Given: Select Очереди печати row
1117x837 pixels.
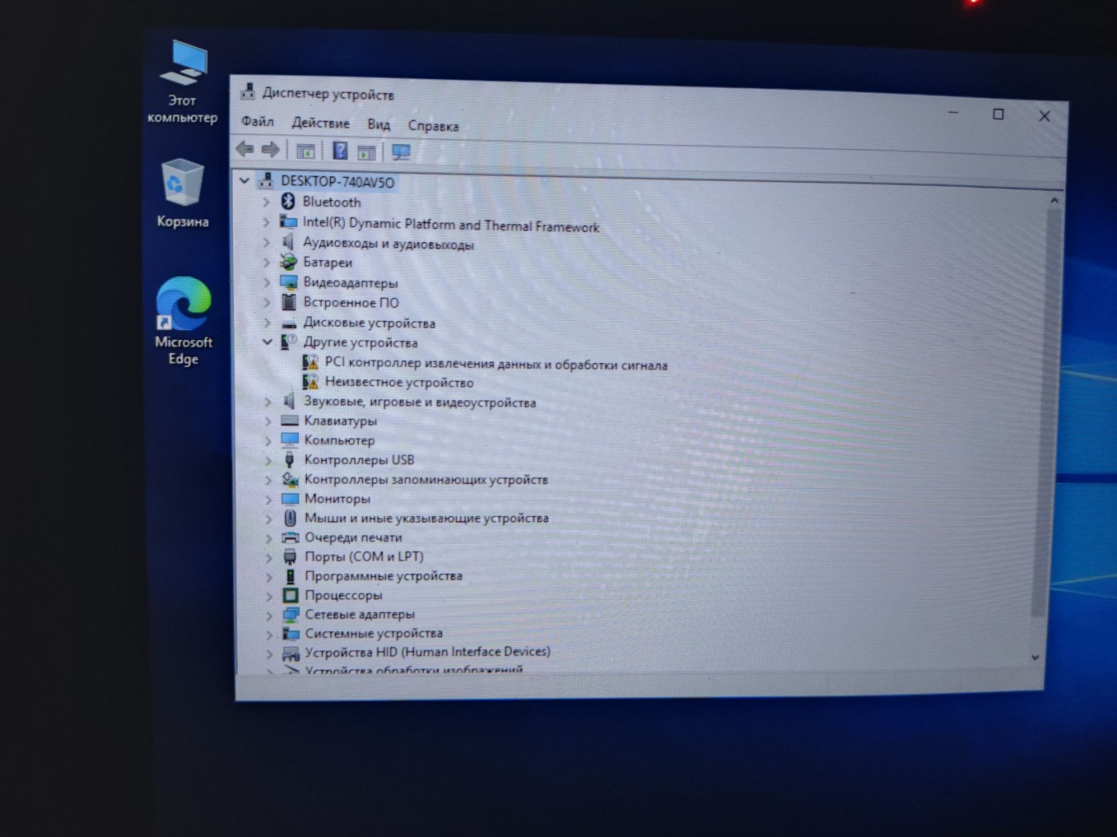Looking at the screenshot, I should point(354,537).
